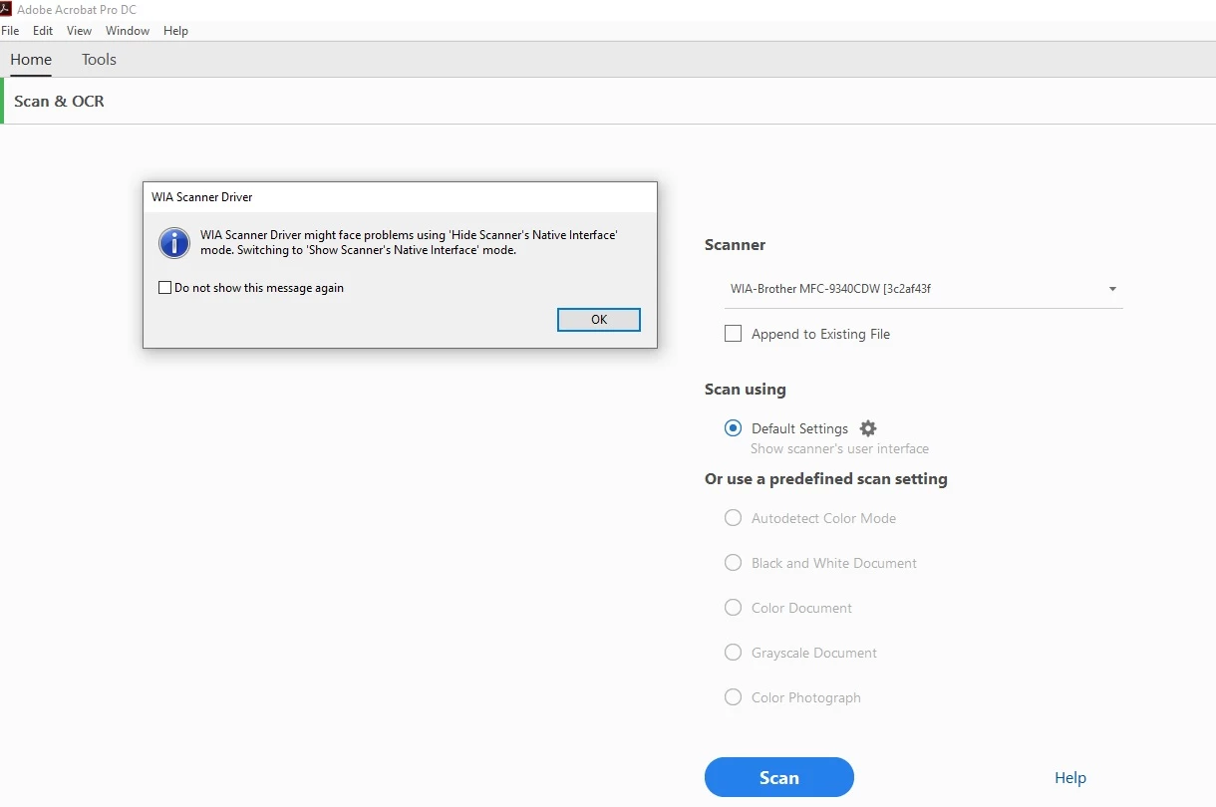The height and width of the screenshot is (807, 1216).
Task: Click OK in WIA Scanner Driver dialog
Action: point(599,320)
